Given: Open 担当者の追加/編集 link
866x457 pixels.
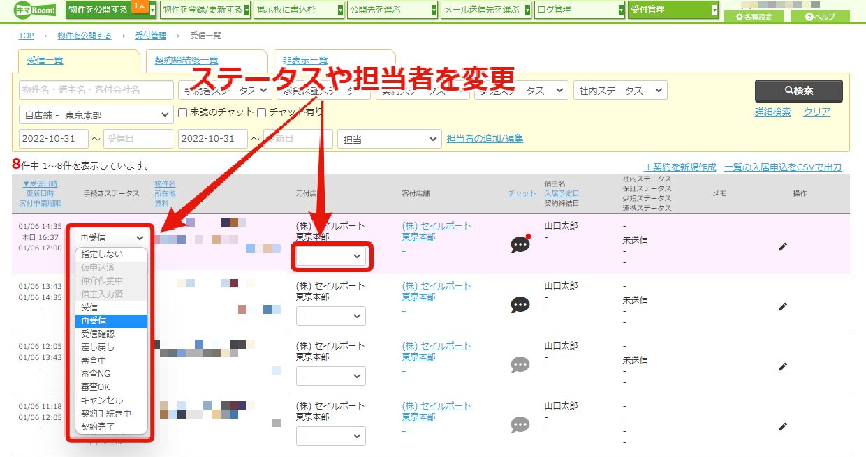Looking at the screenshot, I should click(485, 139).
